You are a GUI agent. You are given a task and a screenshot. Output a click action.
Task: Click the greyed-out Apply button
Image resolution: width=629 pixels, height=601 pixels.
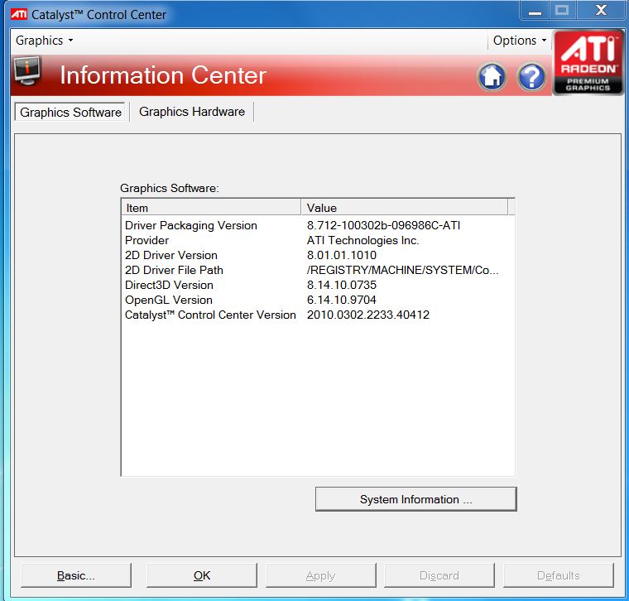pos(320,575)
